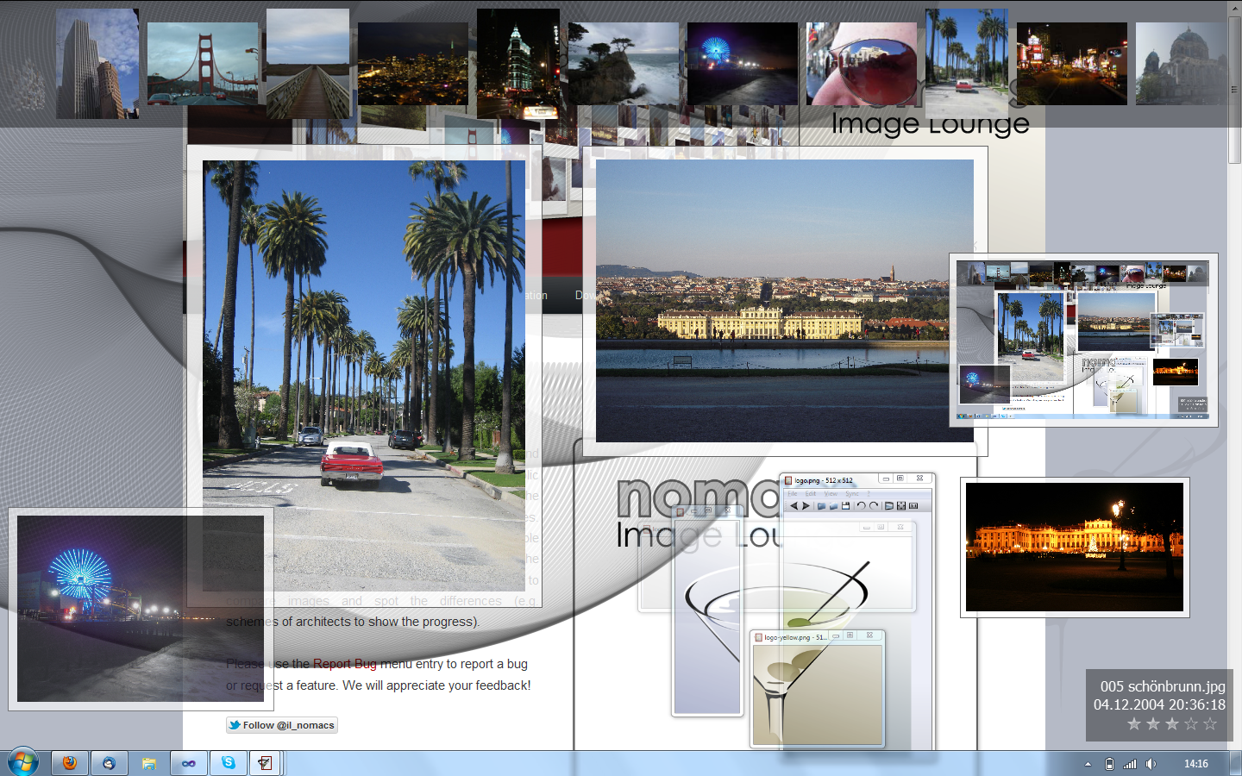Viewport: 1242px width, 776px height.
Task: Click the open-with folder icon in toolbar
Action: coord(833,505)
